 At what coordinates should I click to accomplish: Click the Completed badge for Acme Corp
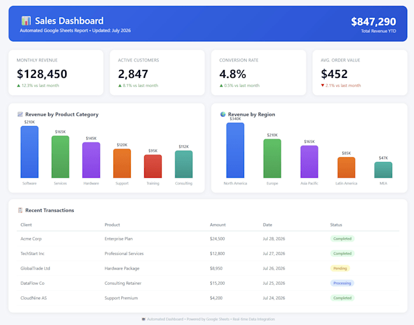coord(342,239)
